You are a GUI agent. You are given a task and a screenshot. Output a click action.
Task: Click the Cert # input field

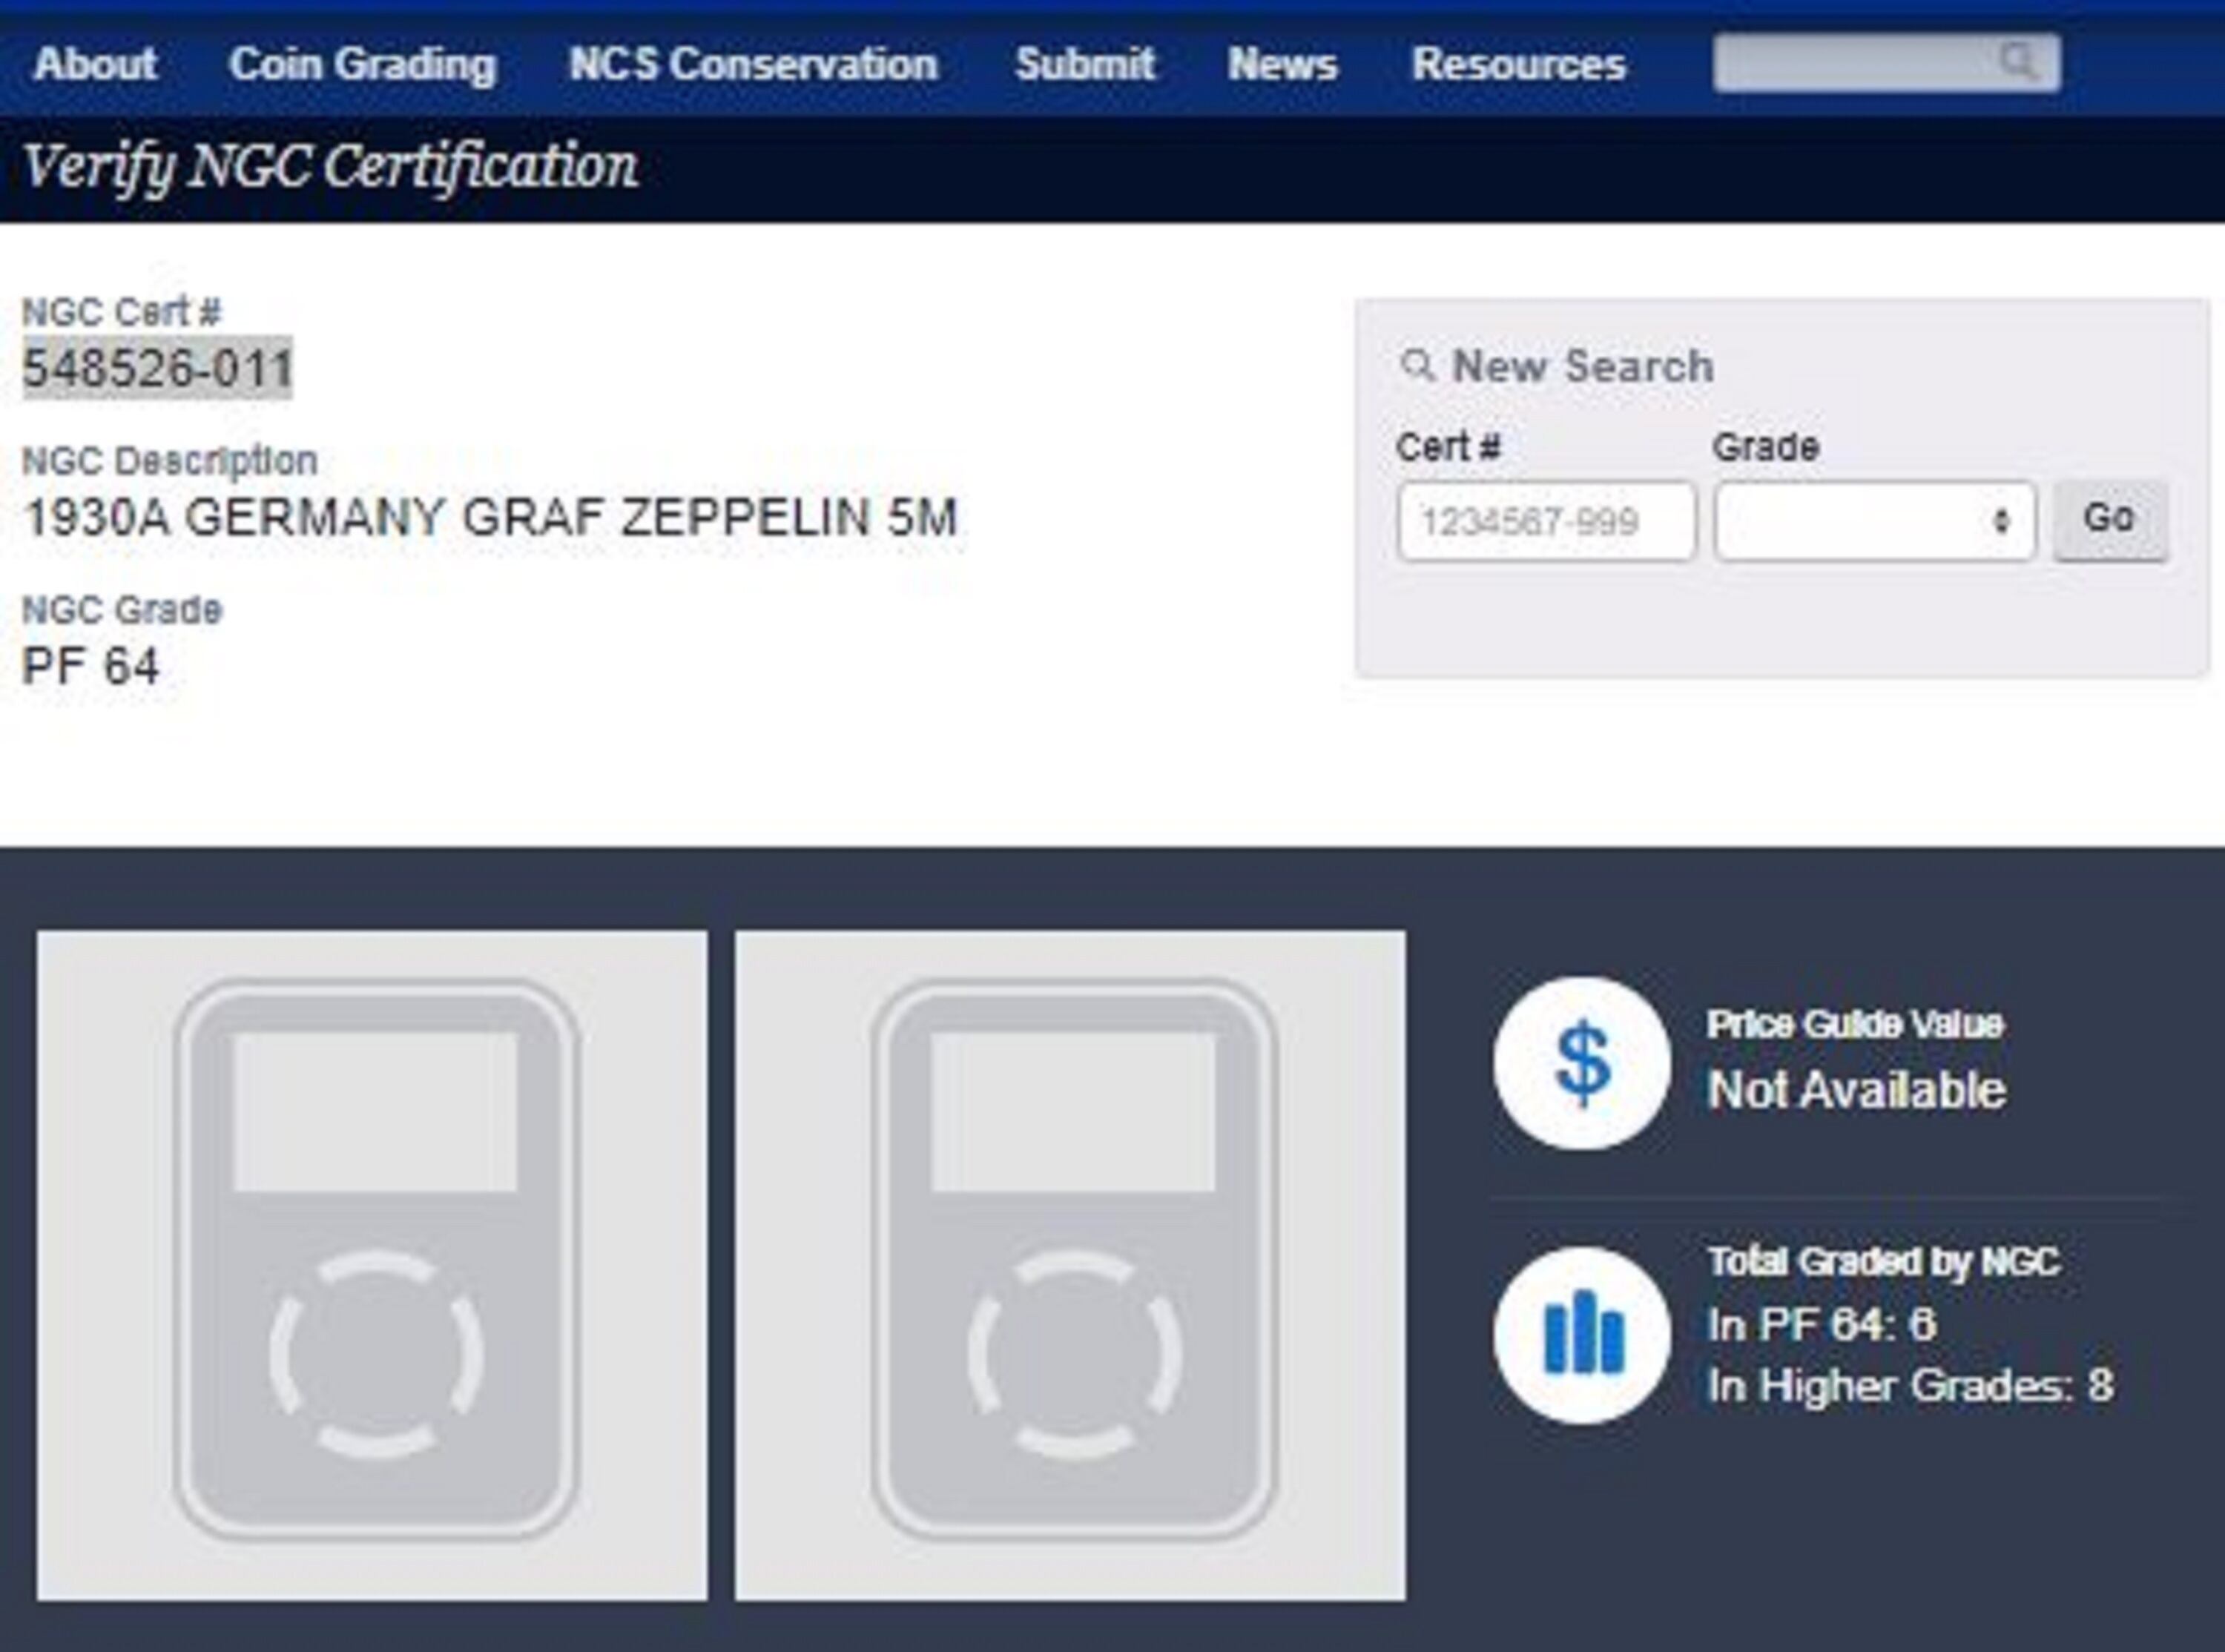pos(1546,521)
